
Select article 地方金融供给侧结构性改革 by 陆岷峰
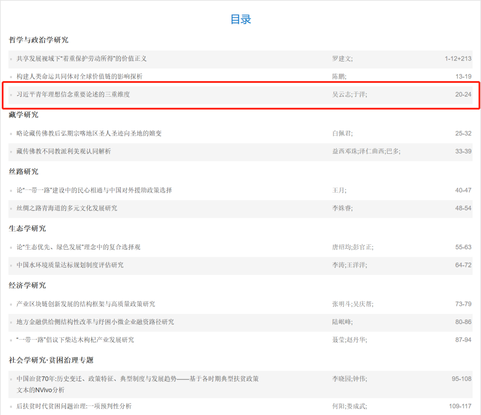(95, 322)
